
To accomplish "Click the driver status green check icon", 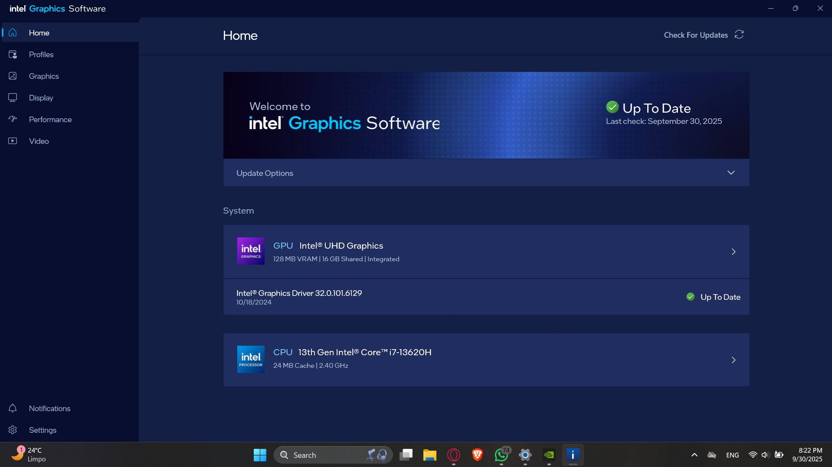I will click(x=691, y=297).
